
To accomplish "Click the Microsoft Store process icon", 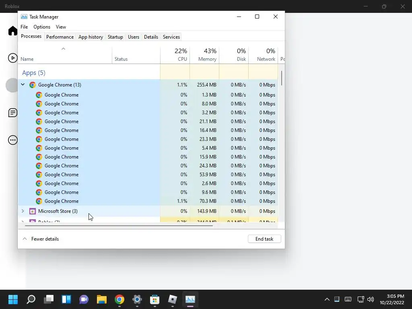I will coord(33,211).
